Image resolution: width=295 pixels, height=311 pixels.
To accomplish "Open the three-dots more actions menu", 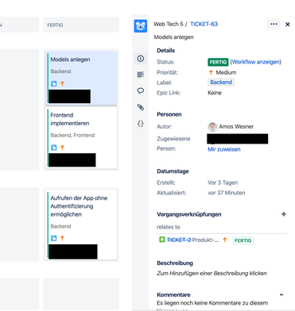I will coord(274,24).
